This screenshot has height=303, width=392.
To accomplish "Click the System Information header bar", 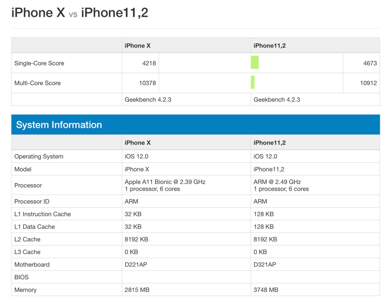I will [x=59, y=124].
